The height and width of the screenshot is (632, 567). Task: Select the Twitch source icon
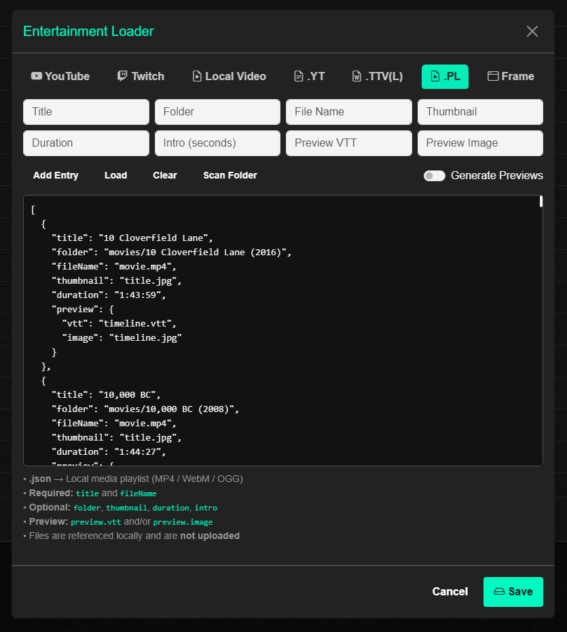coord(122,76)
